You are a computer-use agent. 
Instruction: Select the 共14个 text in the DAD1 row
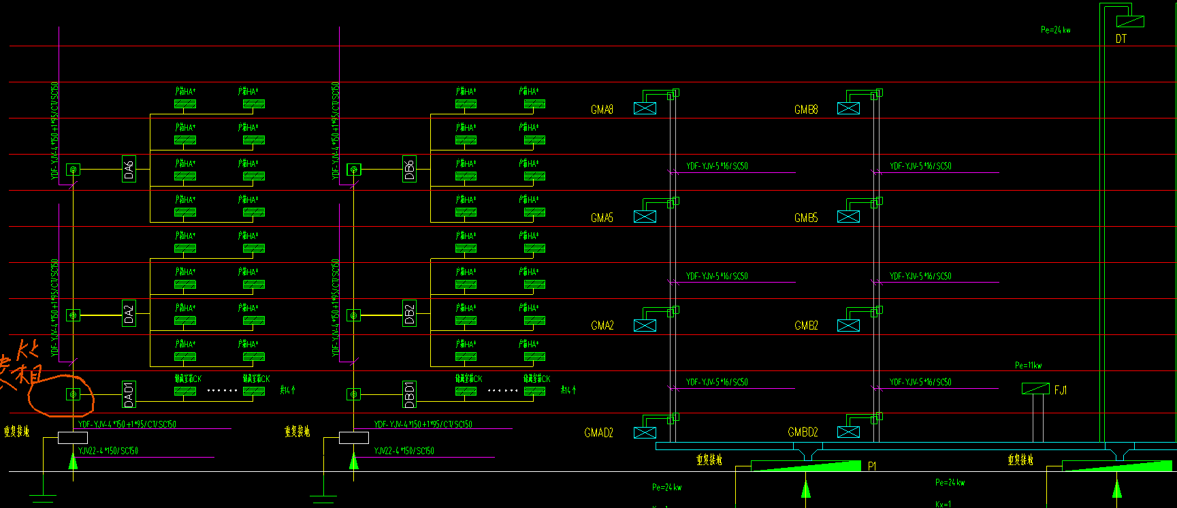pyautogui.click(x=288, y=390)
